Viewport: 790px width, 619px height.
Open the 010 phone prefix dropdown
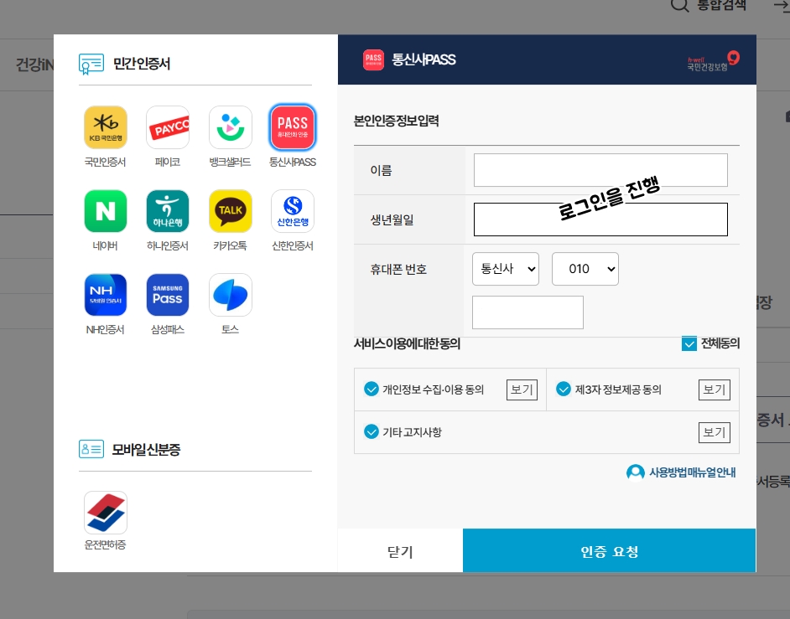point(585,269)
